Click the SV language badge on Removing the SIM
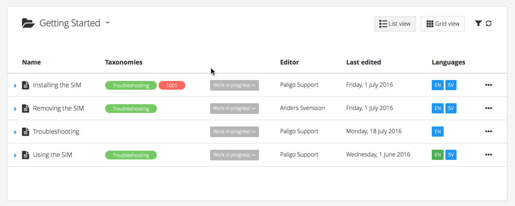Image resolution: width=515 pixels, height=206 pixels. [451, 109]
